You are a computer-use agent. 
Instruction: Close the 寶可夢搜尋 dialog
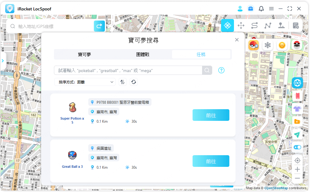[237, 40]
